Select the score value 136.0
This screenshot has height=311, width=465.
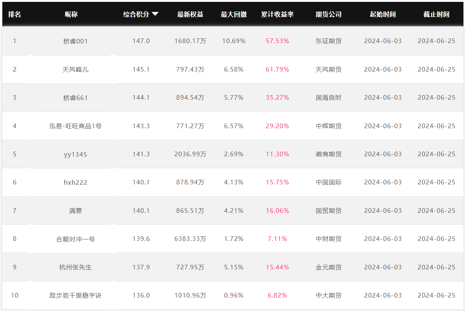141,295
